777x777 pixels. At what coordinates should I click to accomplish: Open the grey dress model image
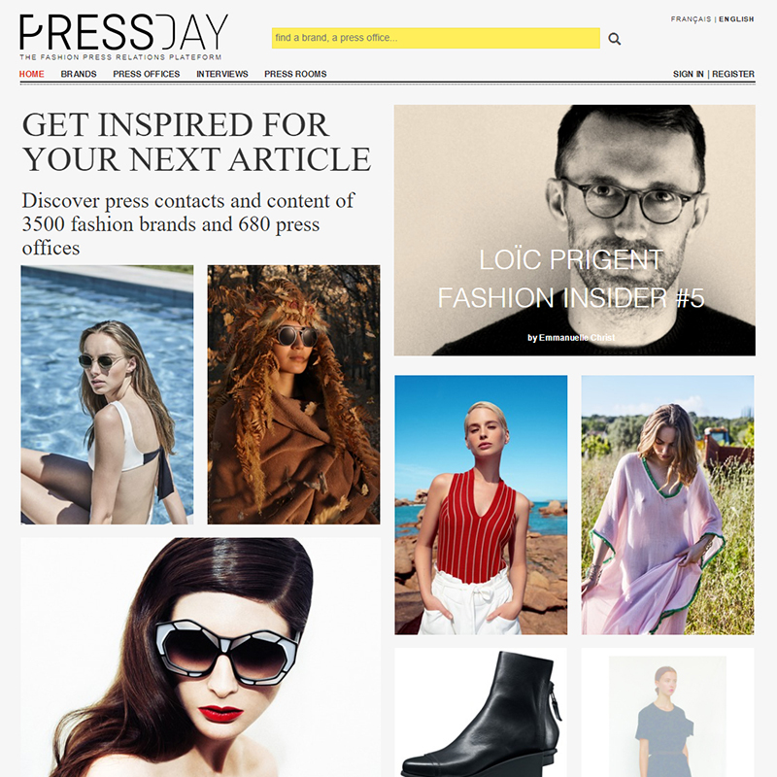[667, 712]
